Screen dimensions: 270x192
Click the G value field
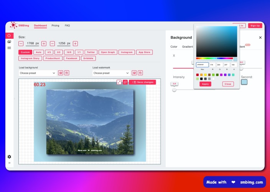[x=220, y=65]
